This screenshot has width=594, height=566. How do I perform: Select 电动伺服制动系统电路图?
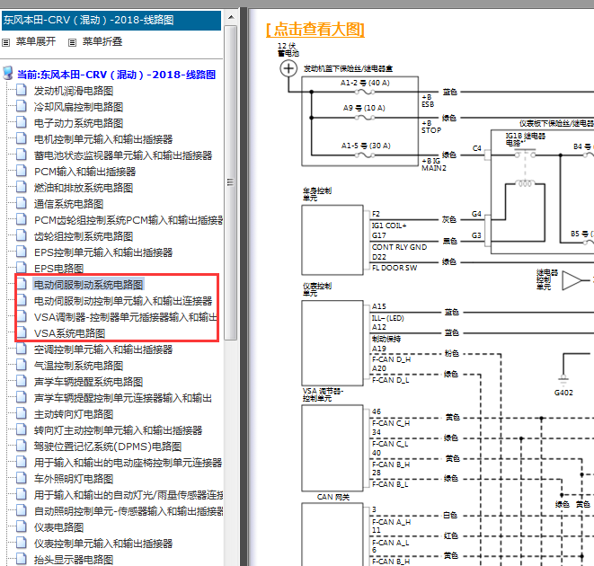pyautogui.click(x=88, y=285)
